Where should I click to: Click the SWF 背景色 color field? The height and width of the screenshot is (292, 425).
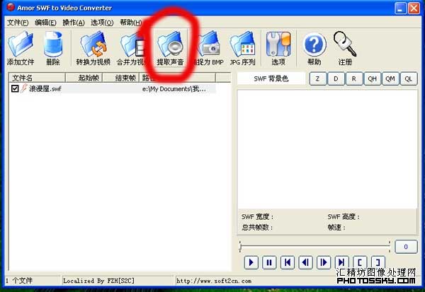point(271,78)
